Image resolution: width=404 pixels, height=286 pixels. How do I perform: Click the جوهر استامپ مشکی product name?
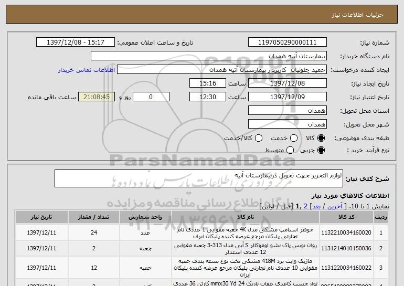click(246, 233)
